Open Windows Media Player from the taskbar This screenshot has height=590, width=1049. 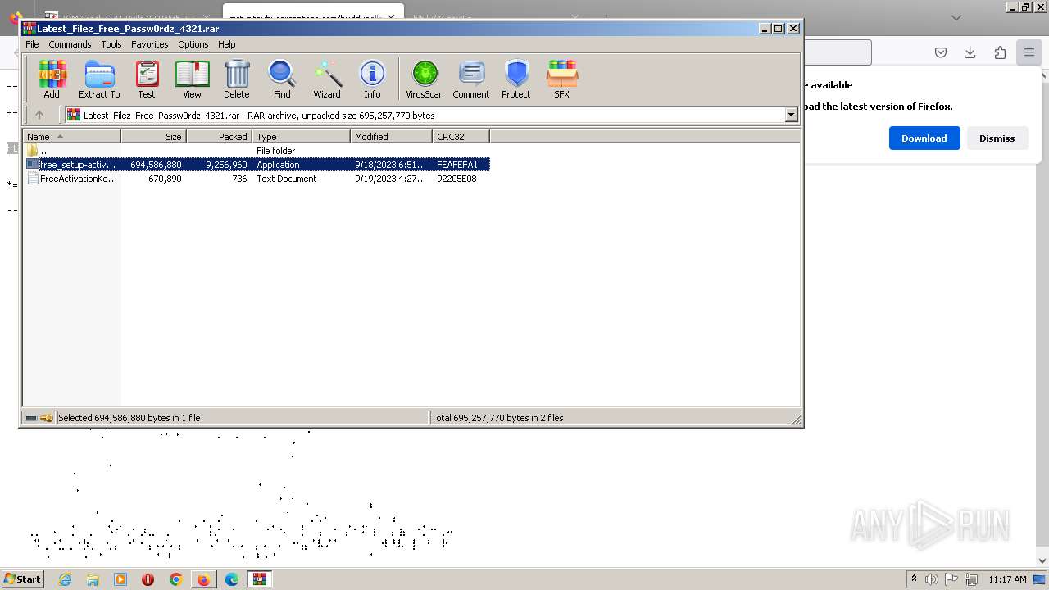tap(120, 579)
